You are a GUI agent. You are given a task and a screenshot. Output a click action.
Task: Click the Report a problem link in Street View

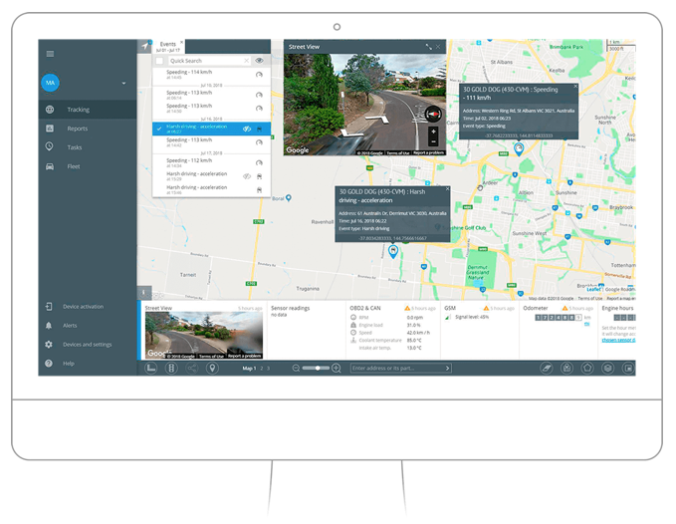click(x=428, y=152)
